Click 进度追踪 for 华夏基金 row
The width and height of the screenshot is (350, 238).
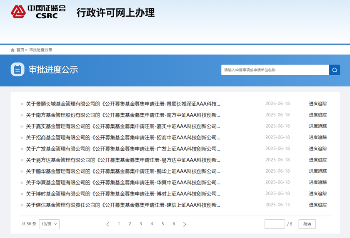(318, 182)
